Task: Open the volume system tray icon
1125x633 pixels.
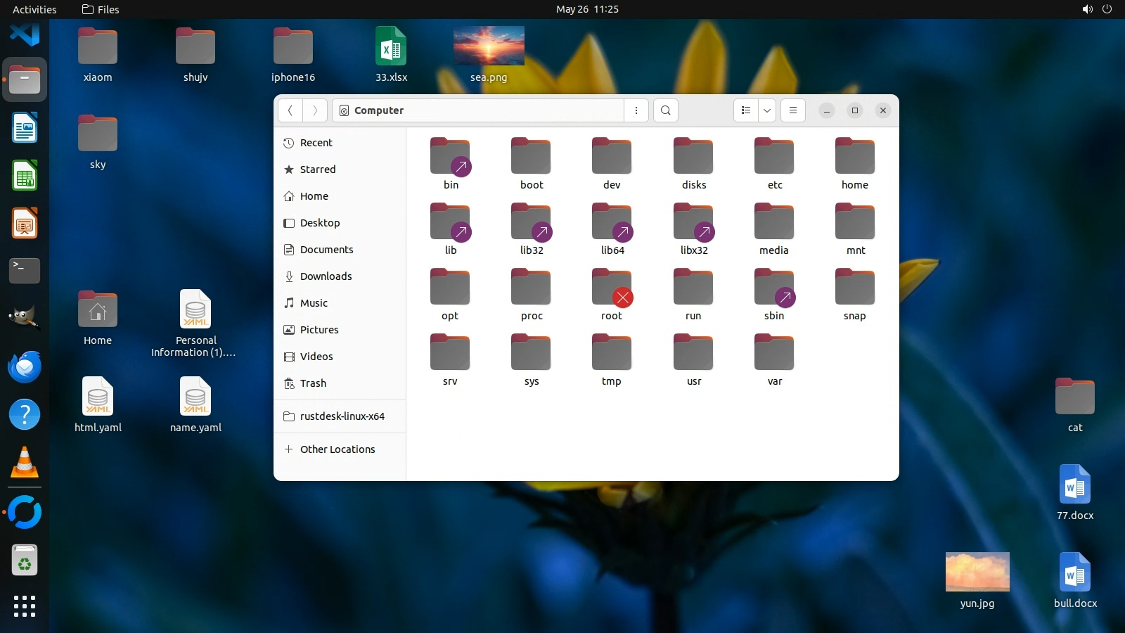Action: tap(1087, 9)
